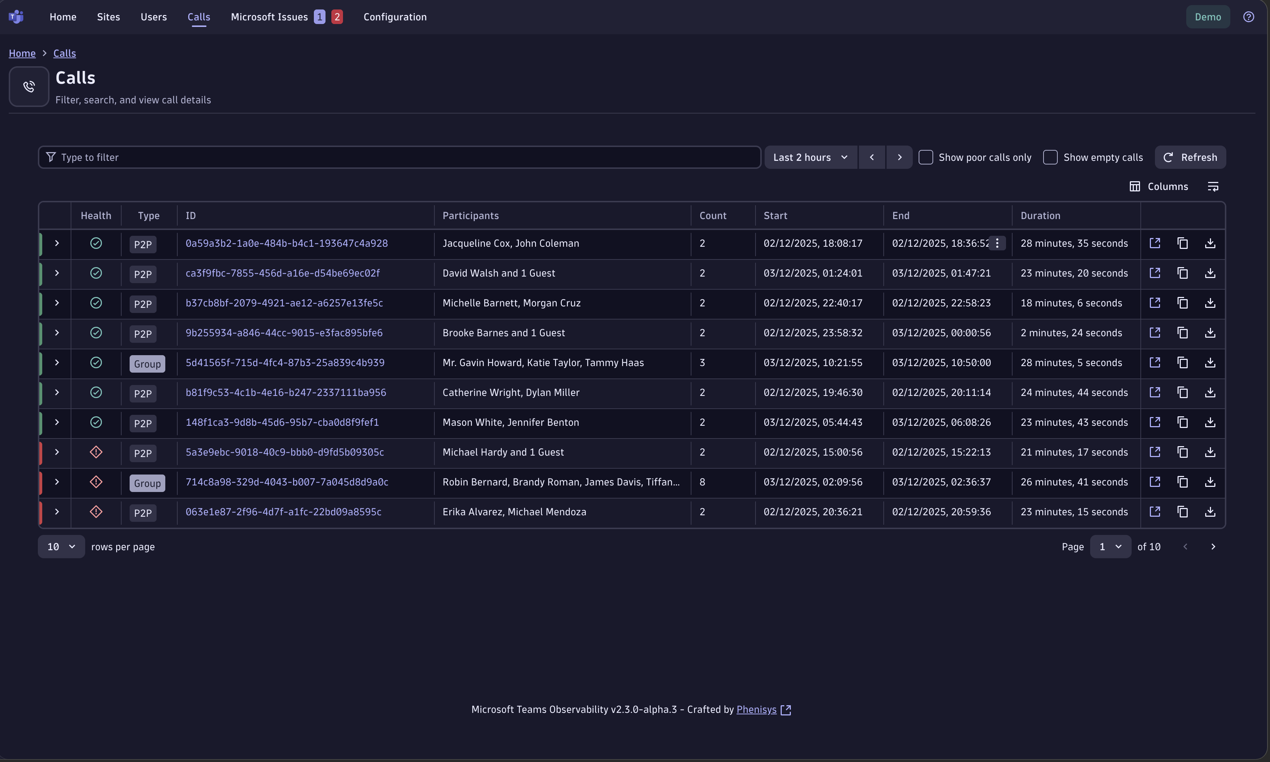This screenshot has height=762, width=1270.
Task: Open the external link icon for the first call
Action: point(1155,243)
